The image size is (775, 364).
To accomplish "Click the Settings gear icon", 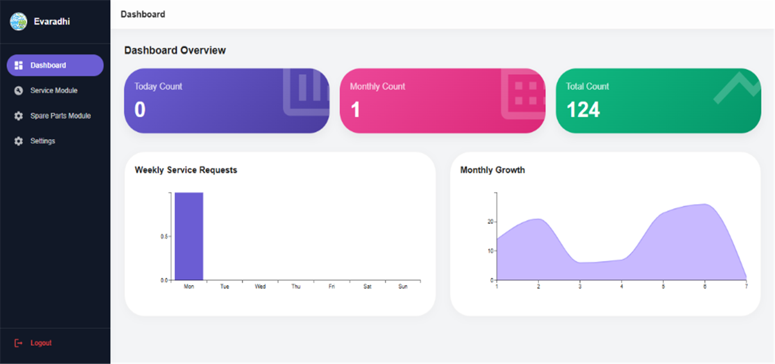I will pos(18,141).
